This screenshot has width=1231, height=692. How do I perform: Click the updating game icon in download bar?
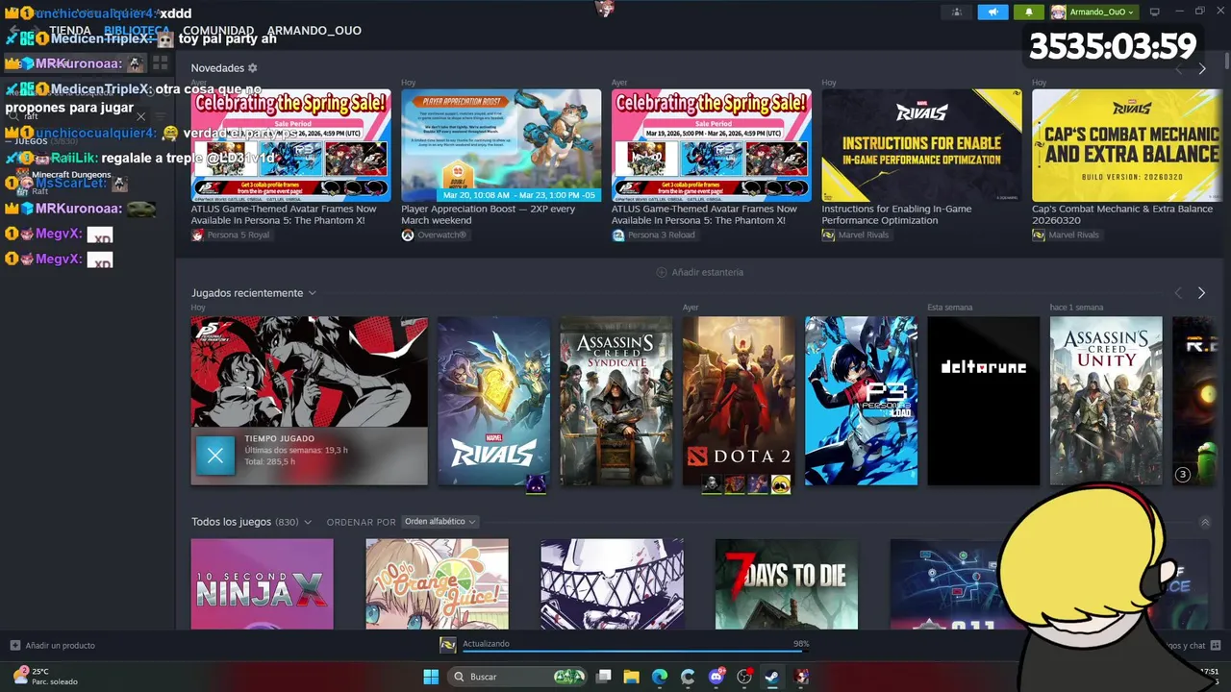point(447,645)
